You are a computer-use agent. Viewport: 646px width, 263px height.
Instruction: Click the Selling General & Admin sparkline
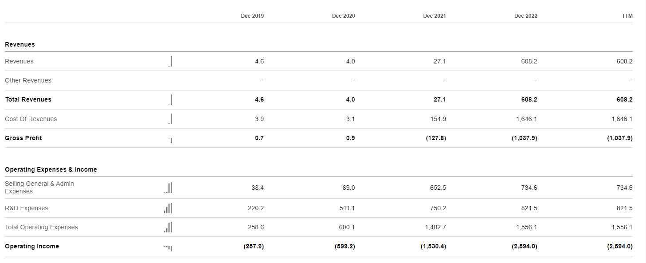pos(168,188)
